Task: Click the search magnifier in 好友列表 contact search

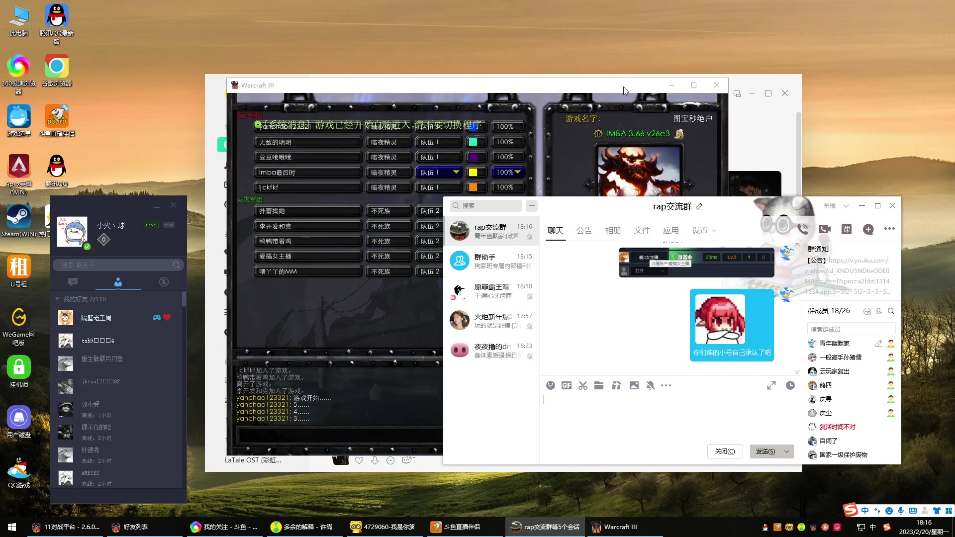Action: click(x=176, y=265)
